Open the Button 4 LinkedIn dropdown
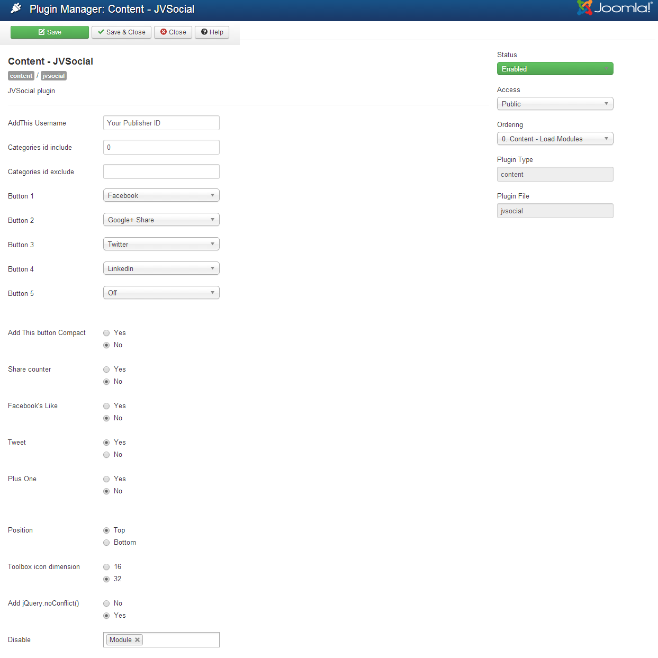The image size is (658, 658). coord(161,268)
